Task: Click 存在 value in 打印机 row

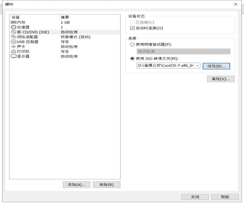Action: [65, 52]
